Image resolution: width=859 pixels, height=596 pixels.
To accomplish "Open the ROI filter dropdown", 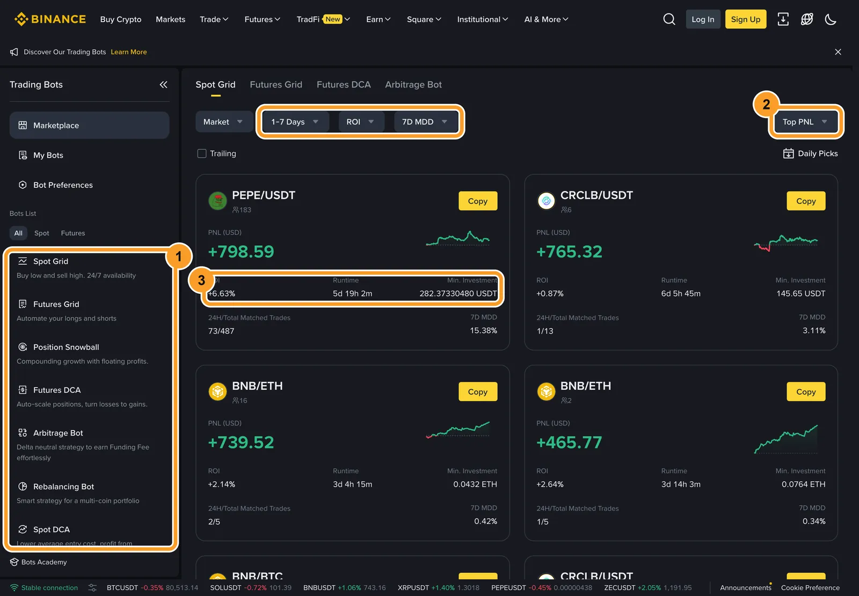I will tap(360, 122).
